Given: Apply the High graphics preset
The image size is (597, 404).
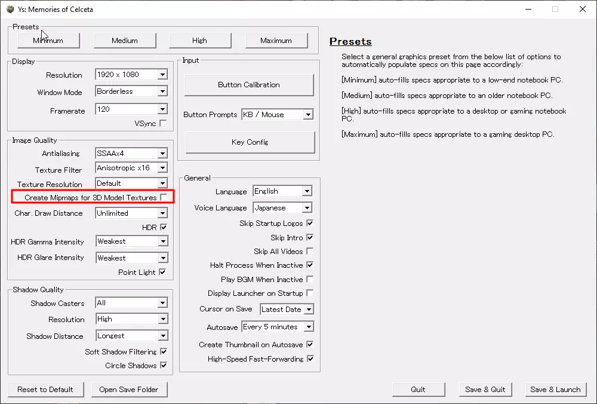Looking at the screenshot, I should click(200, 41).
